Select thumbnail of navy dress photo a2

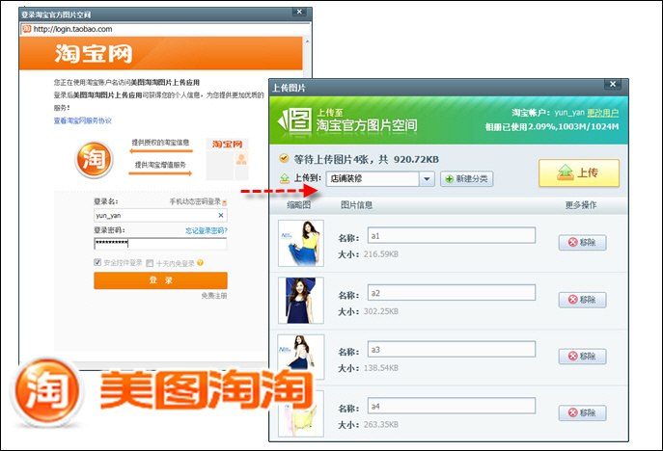(x=301, y=301)
